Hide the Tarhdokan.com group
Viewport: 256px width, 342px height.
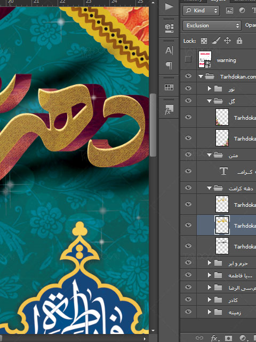(x=188, y=76)
